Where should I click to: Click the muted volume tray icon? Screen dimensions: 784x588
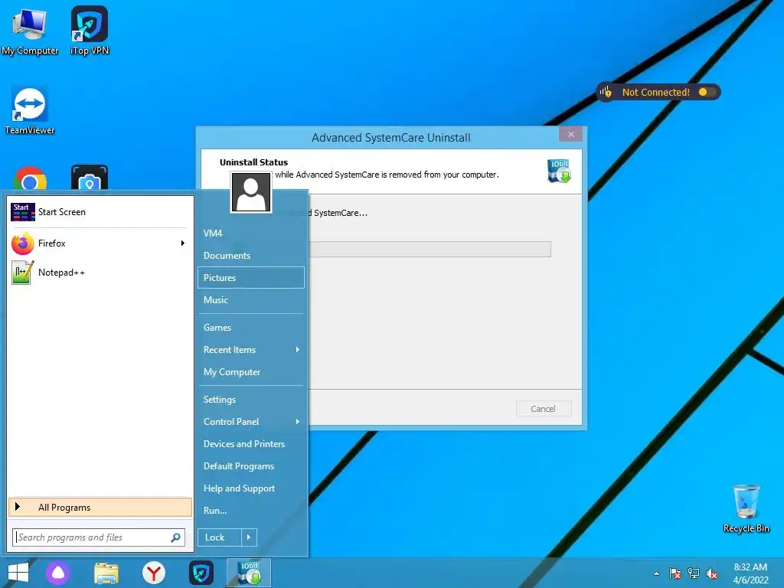click(x=712, y=573)
